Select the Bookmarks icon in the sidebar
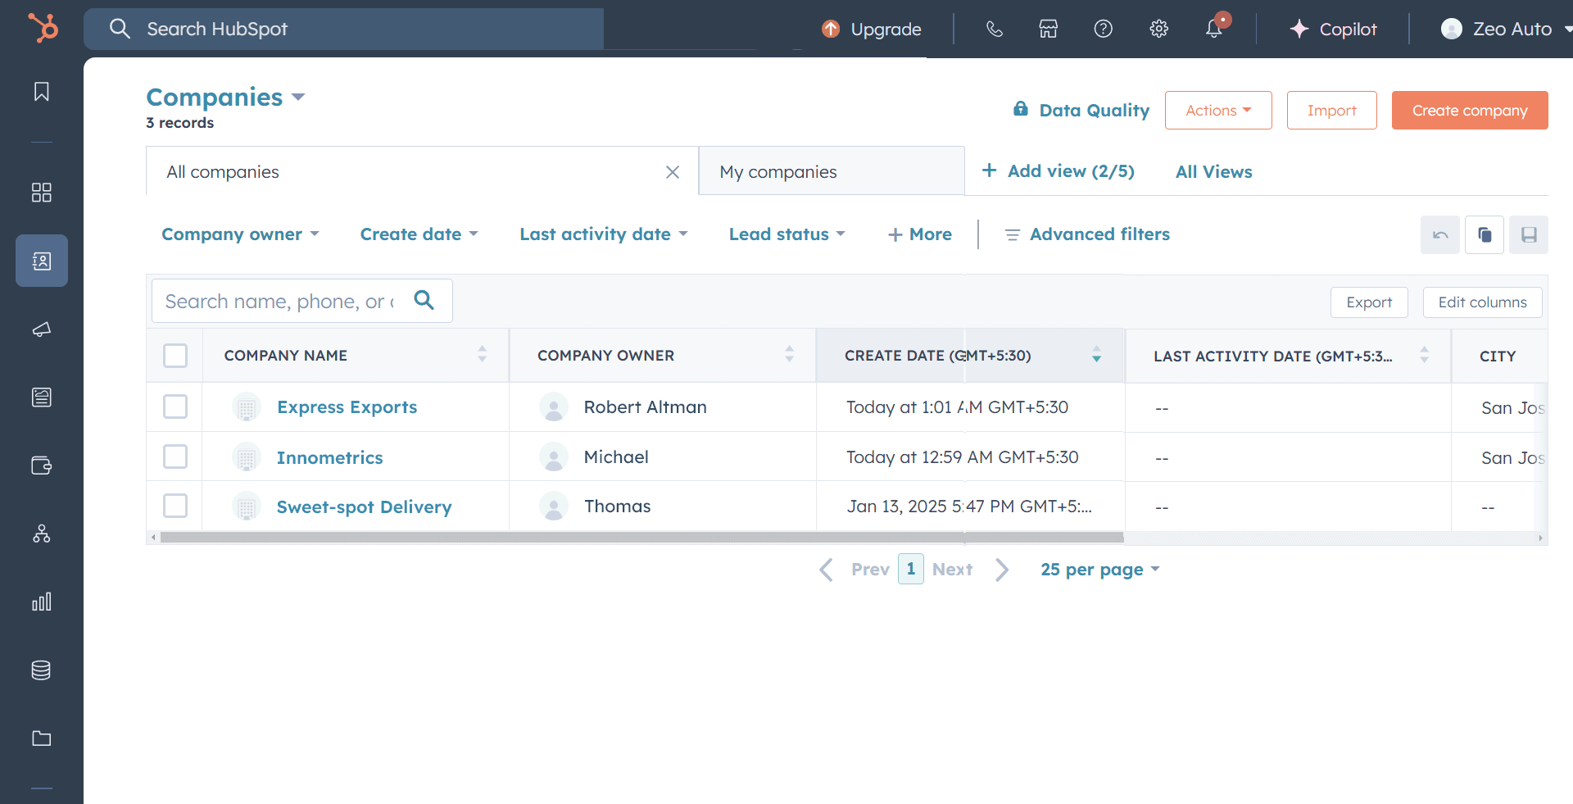This screenshot has width=1573, height=804. point(41,92)
